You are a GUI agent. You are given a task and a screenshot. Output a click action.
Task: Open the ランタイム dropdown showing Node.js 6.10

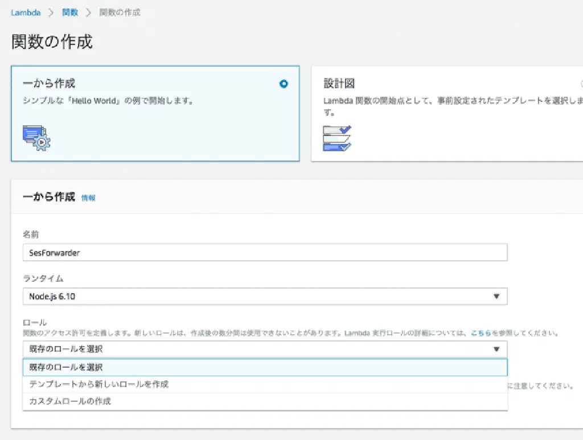(x=265, y=296)
